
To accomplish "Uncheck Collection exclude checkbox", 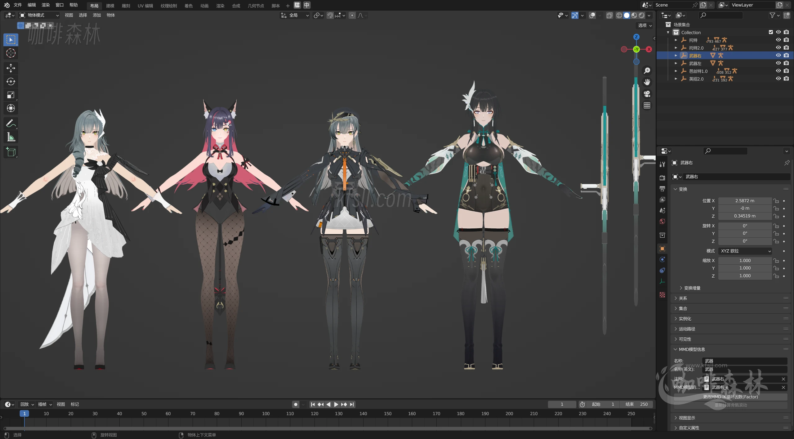I will 771,32.
